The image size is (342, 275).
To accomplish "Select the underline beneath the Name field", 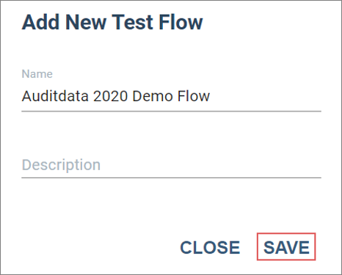I will [171, 111].
